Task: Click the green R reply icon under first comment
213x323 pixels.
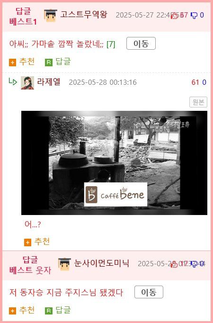Action: 49,63
